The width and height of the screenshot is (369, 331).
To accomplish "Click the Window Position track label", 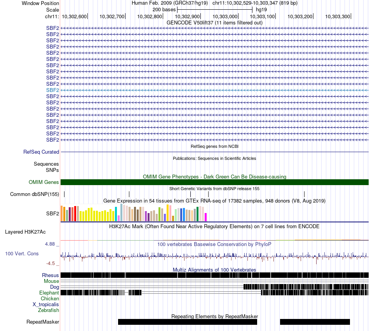I will 40,3.
